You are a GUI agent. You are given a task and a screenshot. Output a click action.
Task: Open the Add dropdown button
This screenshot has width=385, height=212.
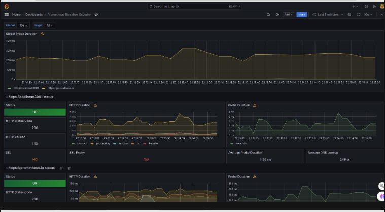pyautogui.click(x=289, y=15)
